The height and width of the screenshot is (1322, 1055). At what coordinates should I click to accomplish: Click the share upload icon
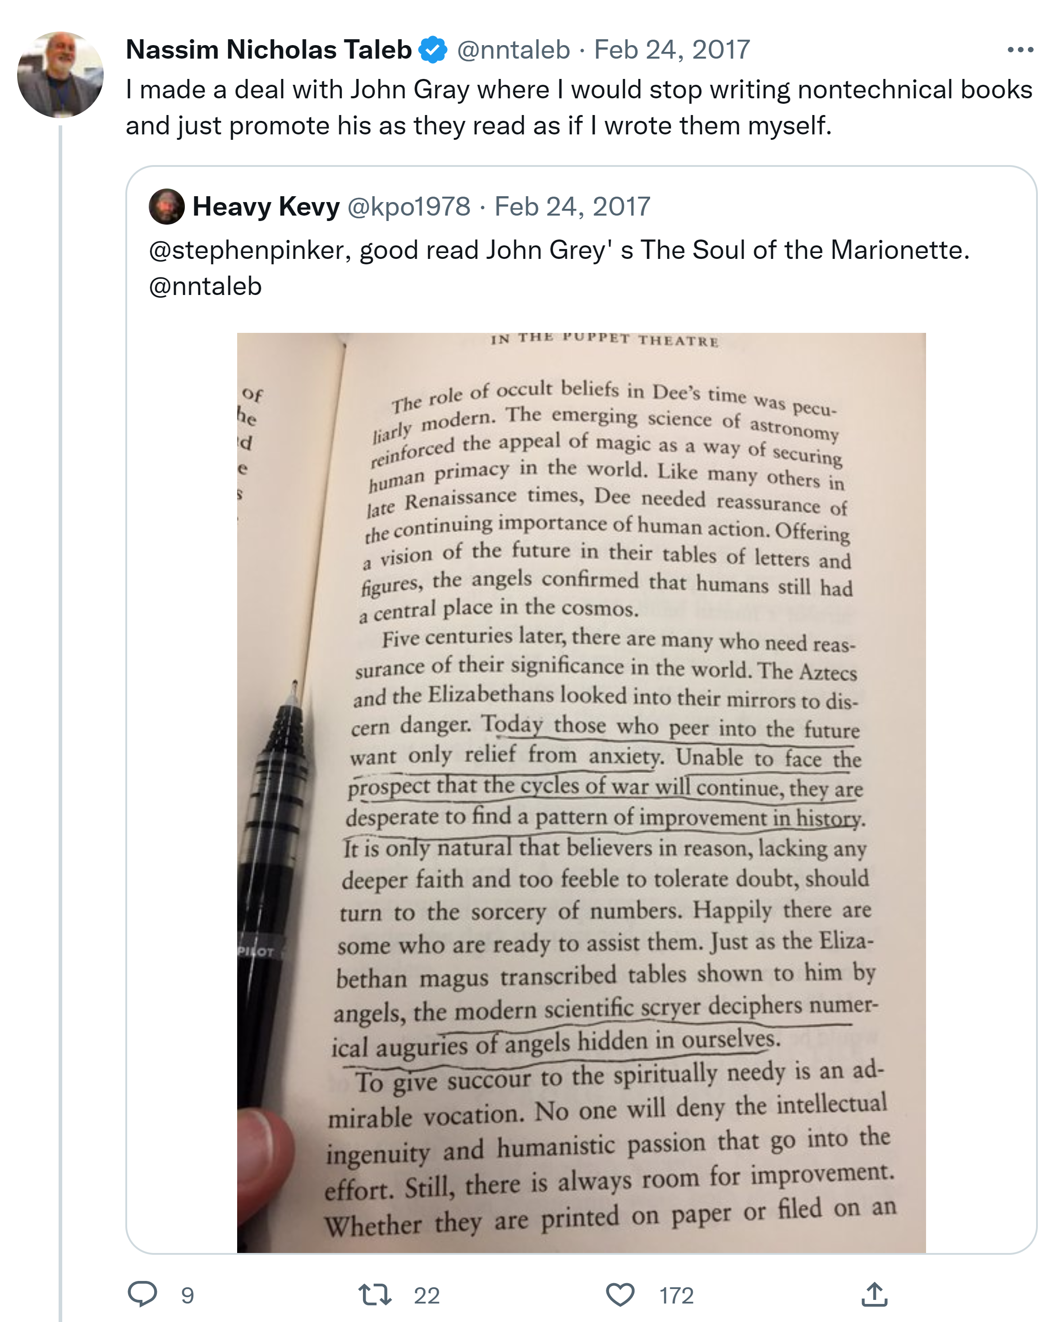pos(874,1294)
